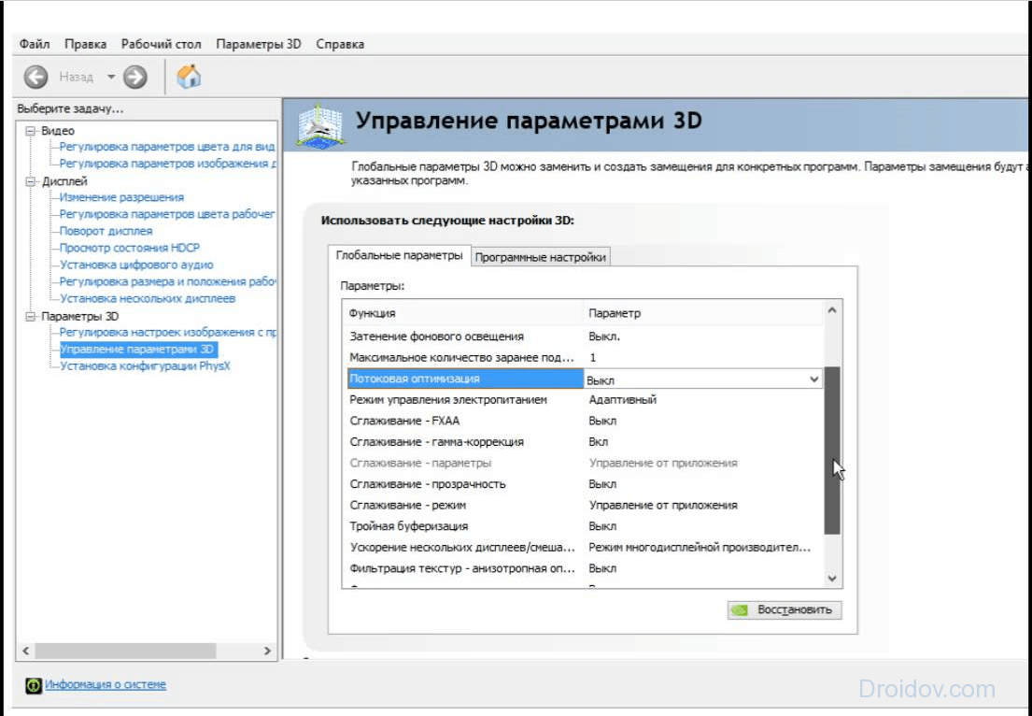Collapse the Видео tree node
The height and width of the screenshot is (716, 1032).
(31, 131)
